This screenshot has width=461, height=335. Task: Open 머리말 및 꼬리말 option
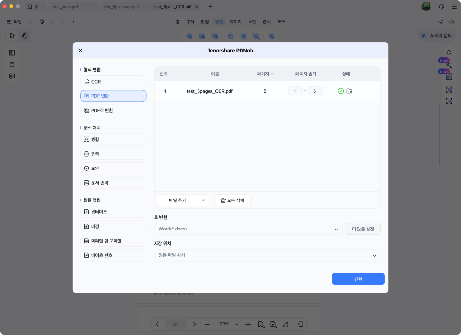tap(113, 241)
